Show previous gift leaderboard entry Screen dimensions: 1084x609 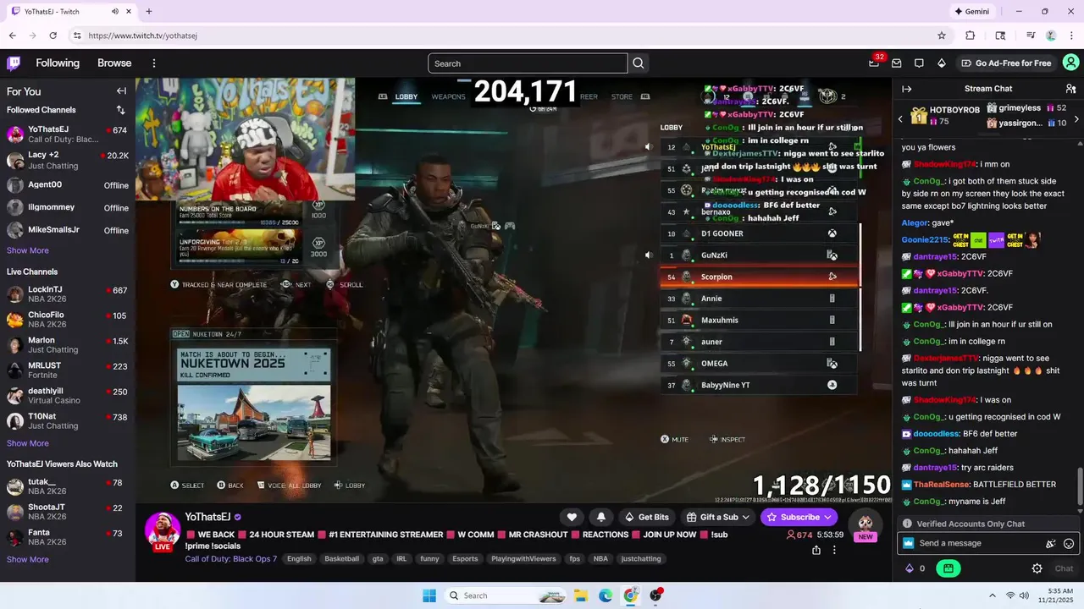click(x=900, y=119)
